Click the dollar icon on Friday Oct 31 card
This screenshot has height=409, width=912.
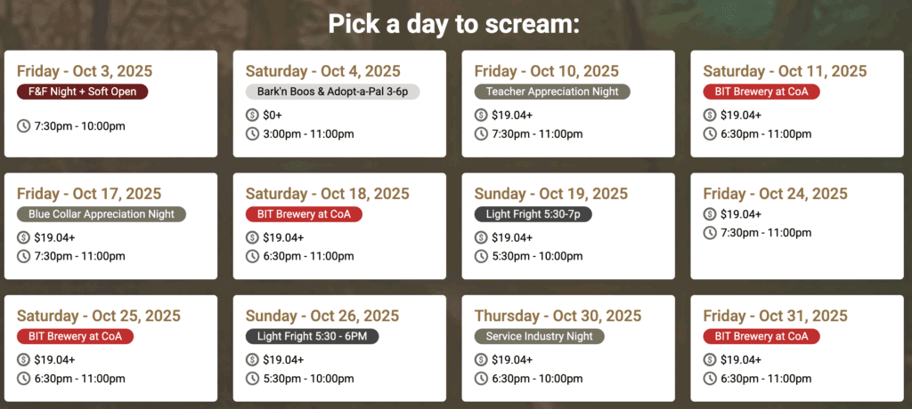point(710,359)
